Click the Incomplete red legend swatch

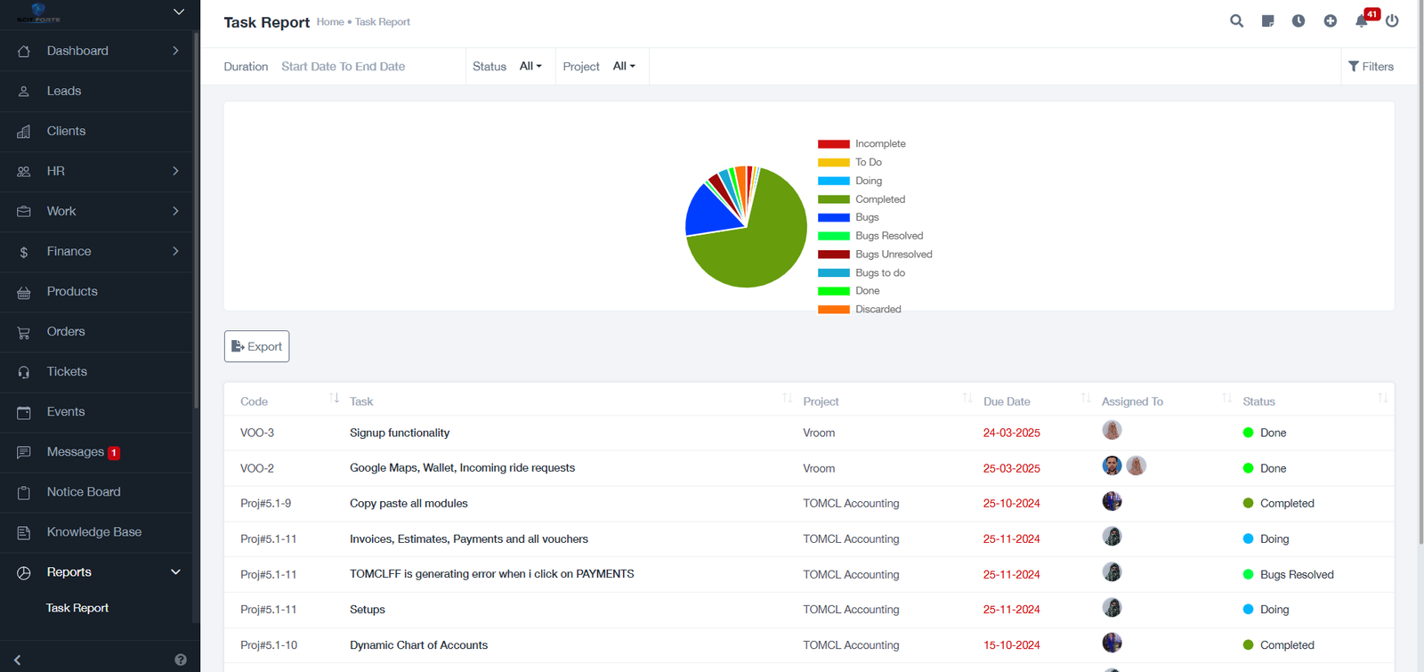click(x=834, y=143)
